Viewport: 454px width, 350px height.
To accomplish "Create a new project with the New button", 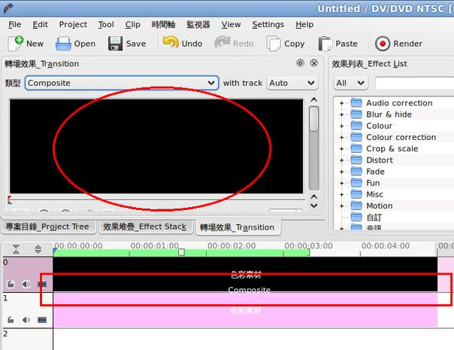I will [x=26, y=44].
